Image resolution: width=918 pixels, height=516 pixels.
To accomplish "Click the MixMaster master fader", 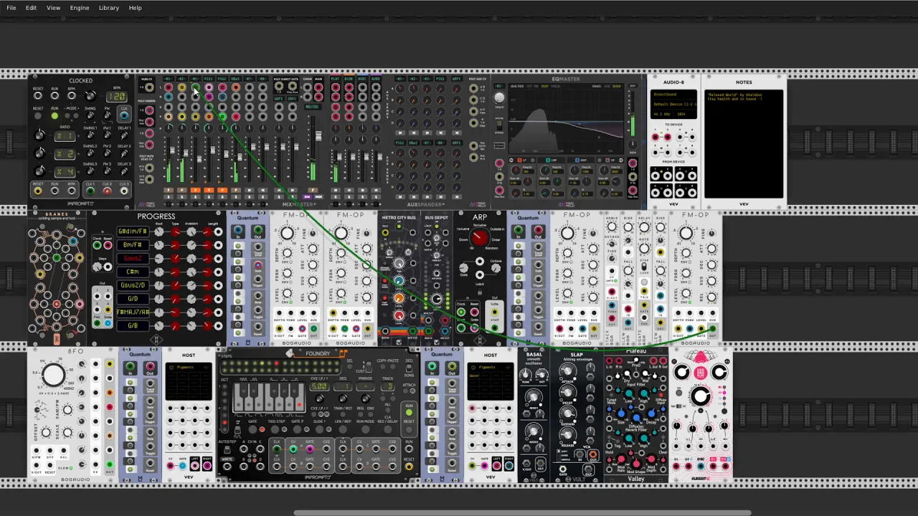I will pyautogui.click(x=318, y=136).
